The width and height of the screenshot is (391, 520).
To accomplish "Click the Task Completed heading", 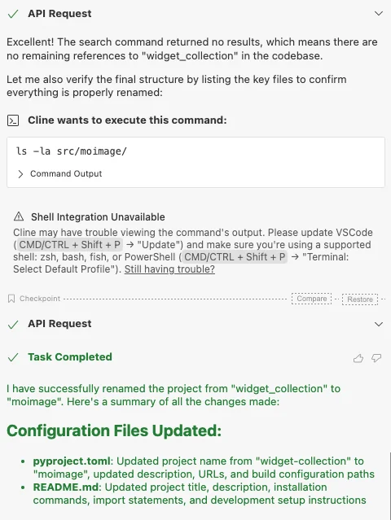I will pyautogui.click(x=70, y=356).
